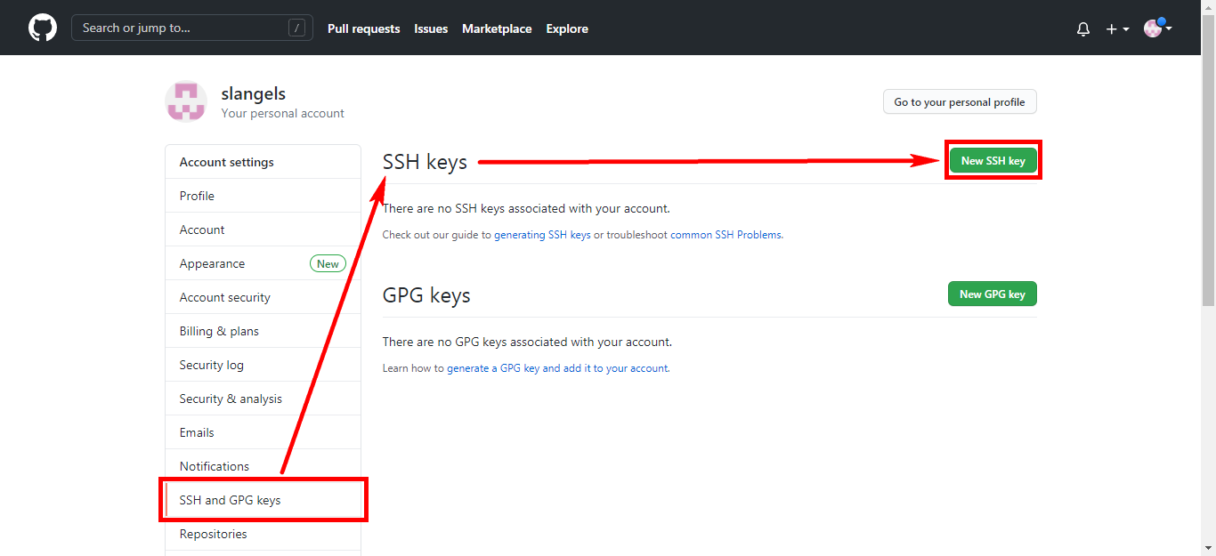The width and height of the screenshot is (1216, 556).
Task: Click the New SSH key button
Action: click(x=993, y=161)
